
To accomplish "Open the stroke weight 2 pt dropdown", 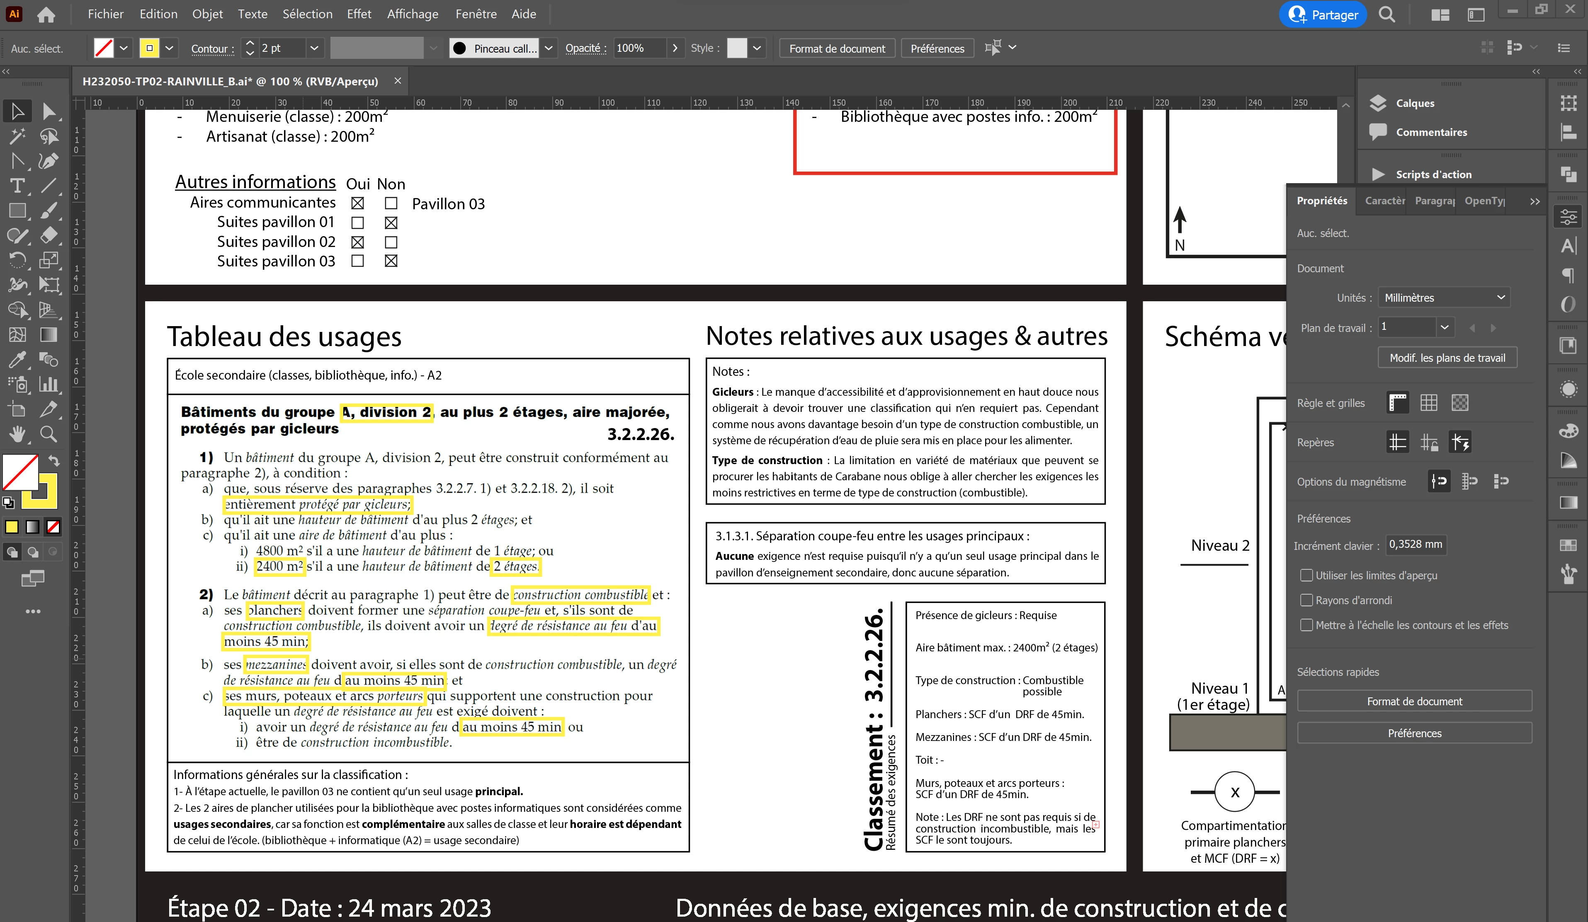I will 314,48.
